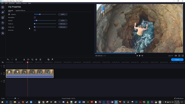Switch to the General tab
The image size is (185, 104).
click(10, 11)
